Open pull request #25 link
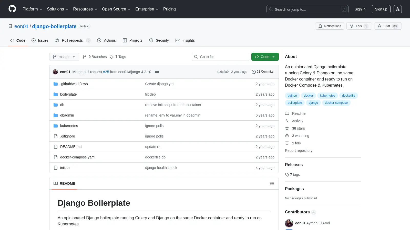The image size is (410, 230). pos(106,72)
